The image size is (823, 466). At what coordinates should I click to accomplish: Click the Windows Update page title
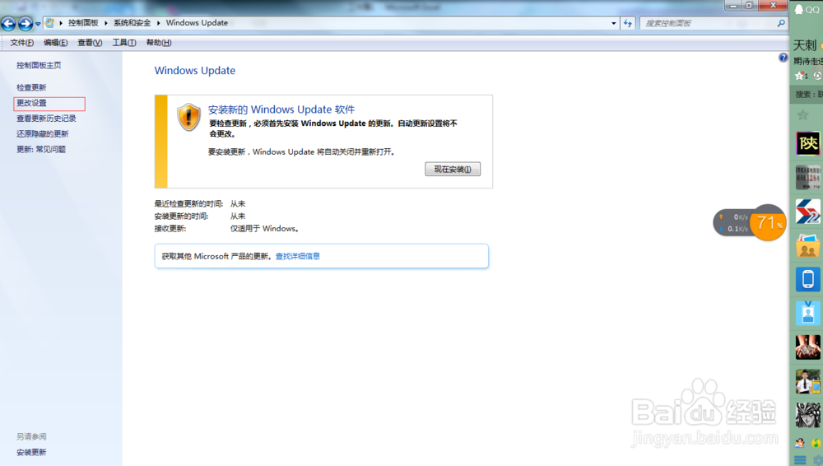195,71
